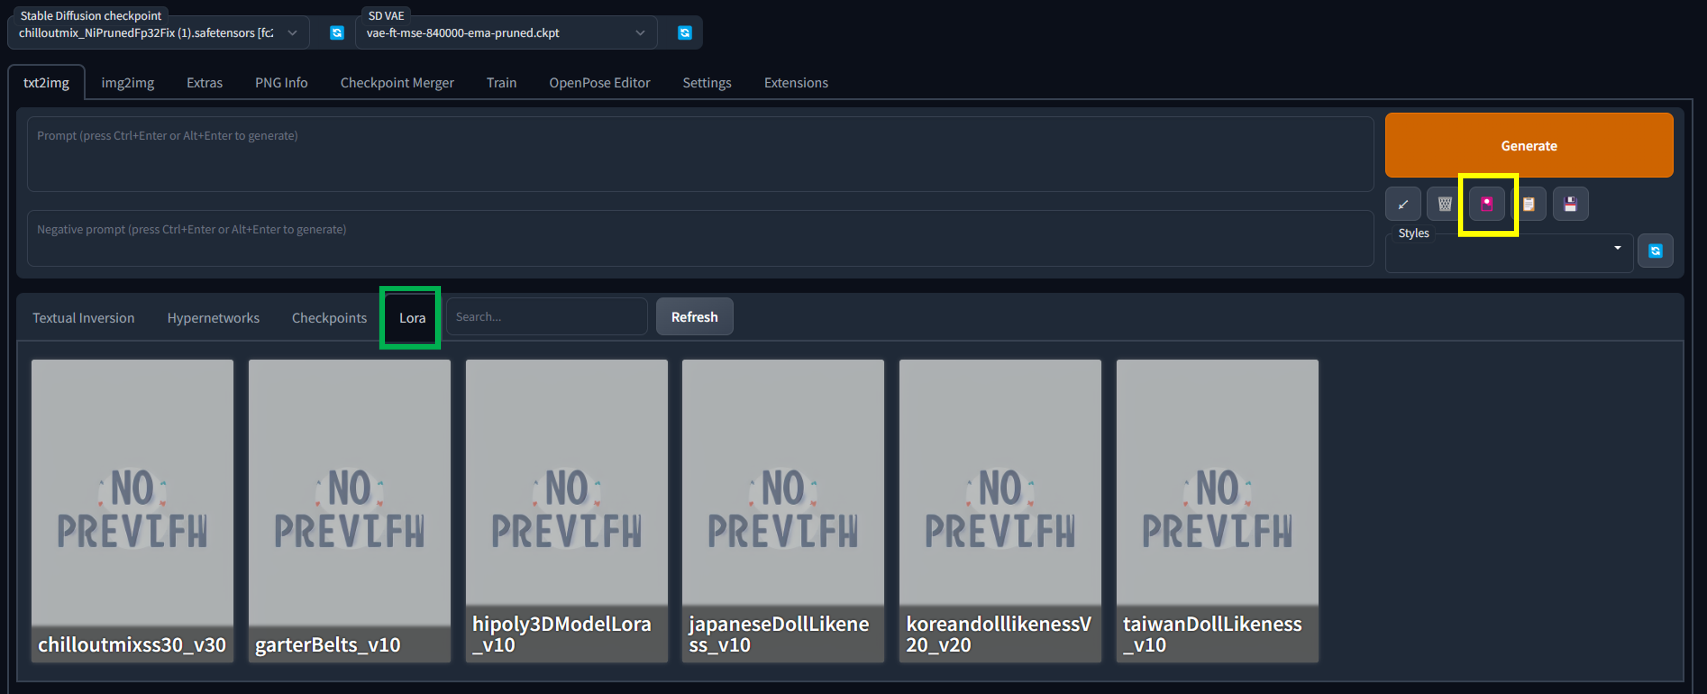Switch to the img2img tab

127,83
